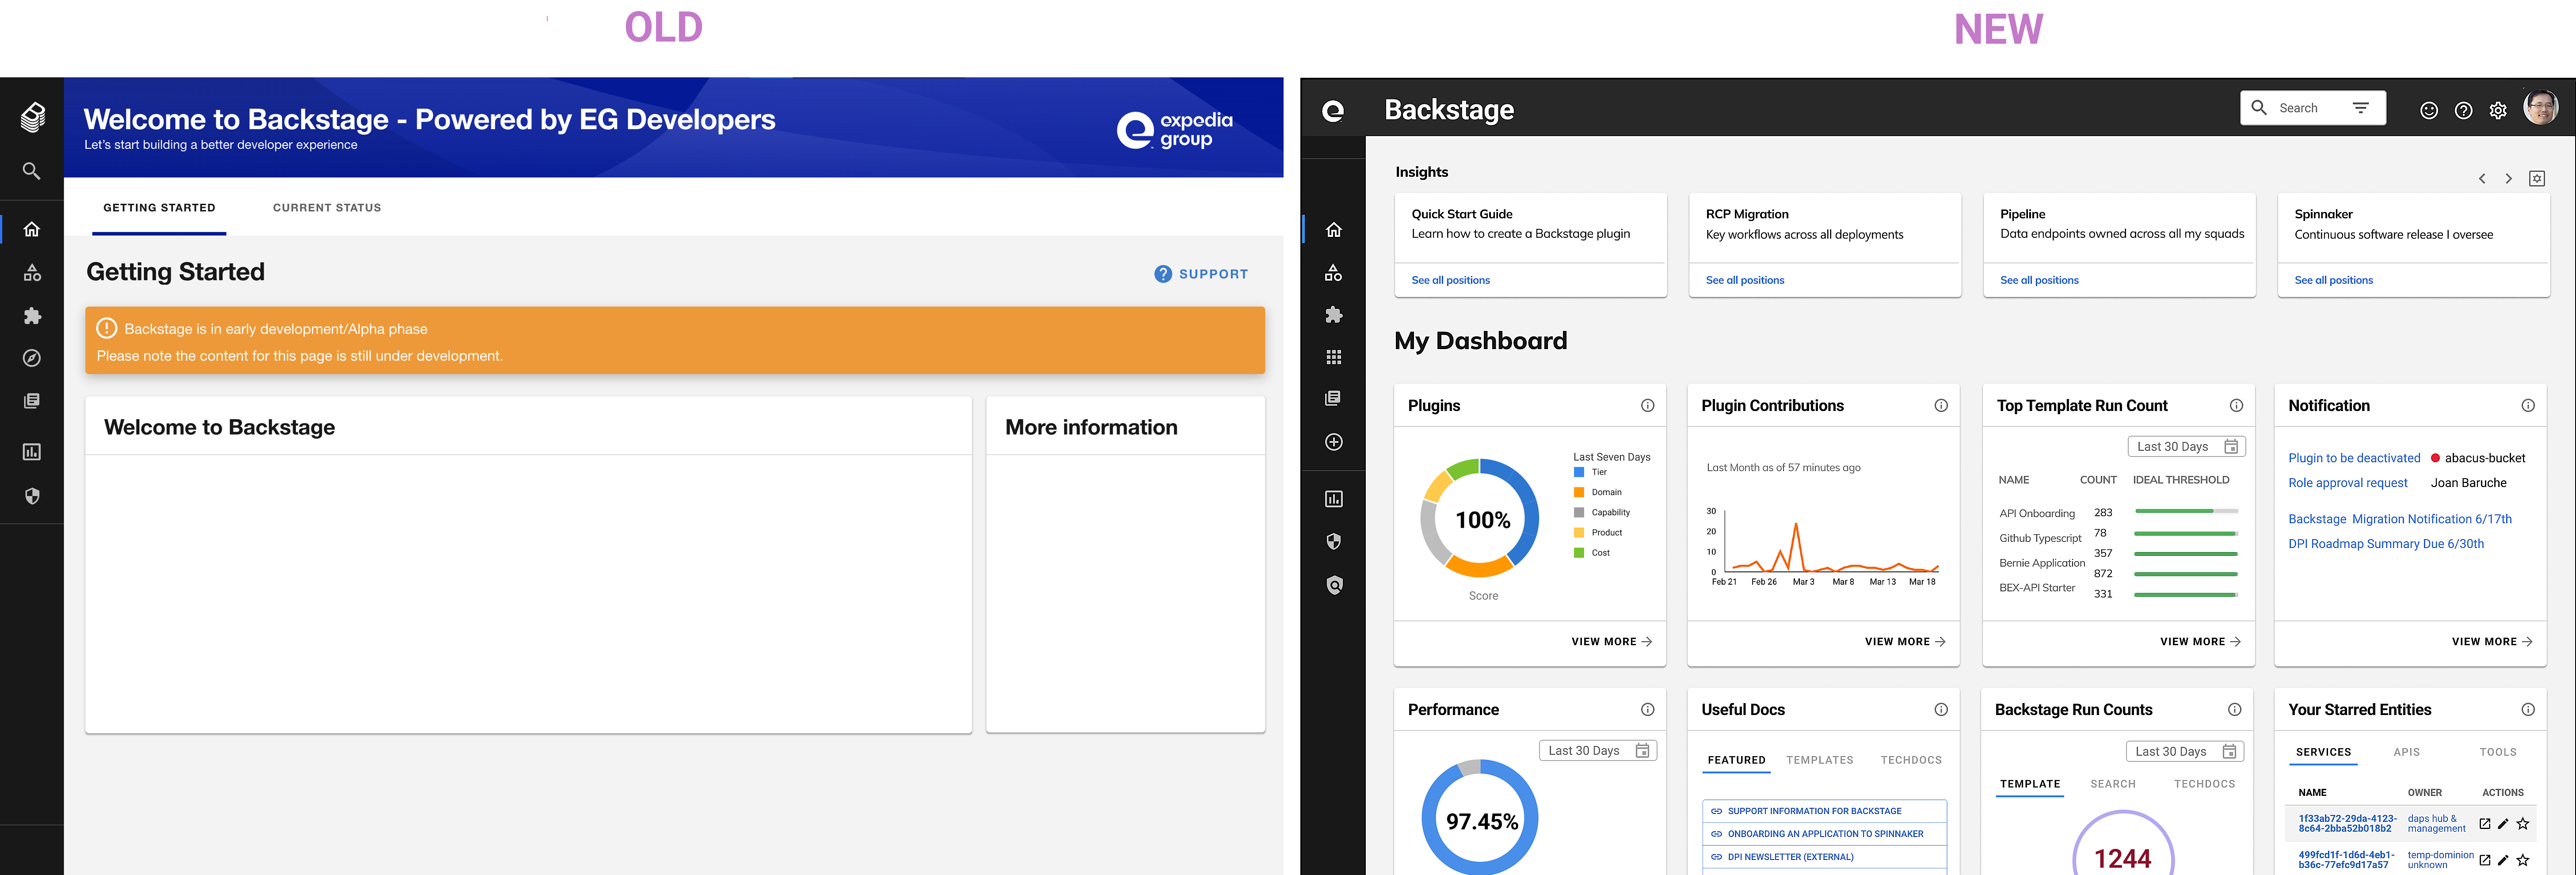
Task: Click VIEW MORE on Plugin Contributions card
Action: tap(1905, 642)
